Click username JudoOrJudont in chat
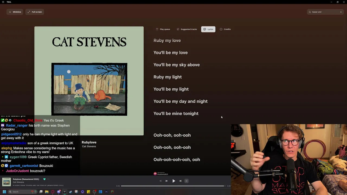This screenshot has height=195, width=347. point(17,171)
